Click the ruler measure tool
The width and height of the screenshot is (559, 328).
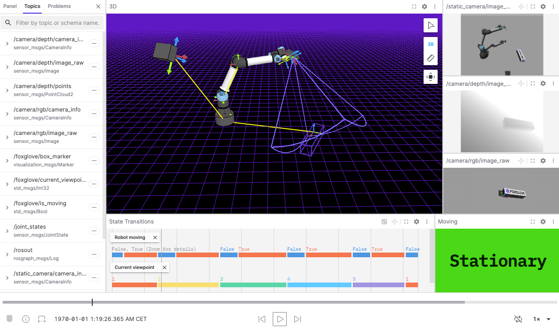[x=430, y=58]
